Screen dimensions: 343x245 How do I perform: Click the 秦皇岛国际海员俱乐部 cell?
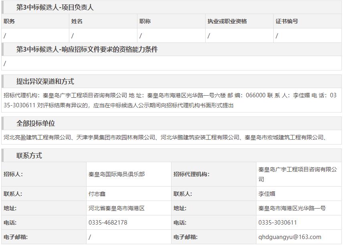(x=117, y=174)
